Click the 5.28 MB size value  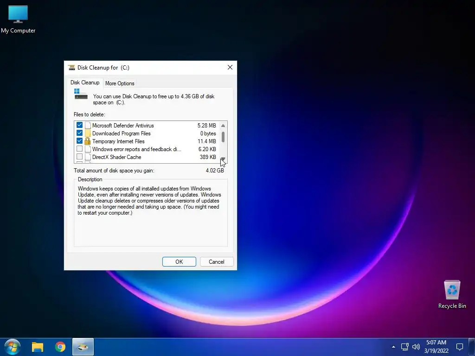tap(206, 125)
